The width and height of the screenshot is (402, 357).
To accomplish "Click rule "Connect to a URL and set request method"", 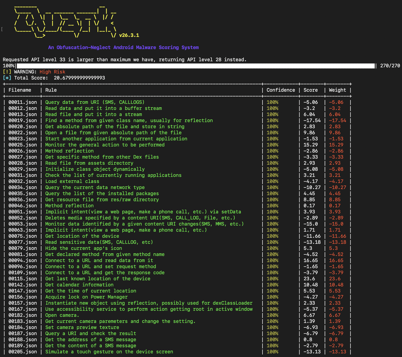I will click(101, 266).
